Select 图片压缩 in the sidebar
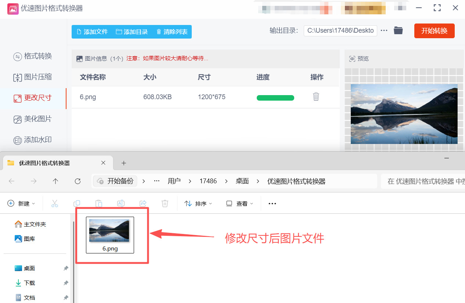This screenshot has width=465, height=303. (33, 77)
